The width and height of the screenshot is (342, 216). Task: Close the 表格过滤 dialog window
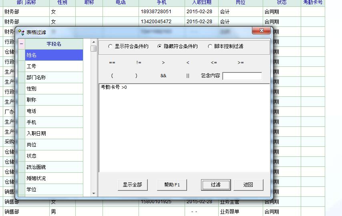pyautogui.click(x=261, y=31)
